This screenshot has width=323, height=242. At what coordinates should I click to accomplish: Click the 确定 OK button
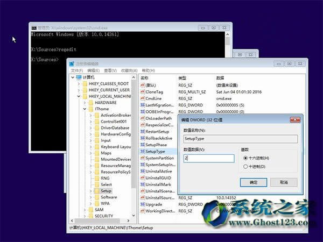coord(253,182)
